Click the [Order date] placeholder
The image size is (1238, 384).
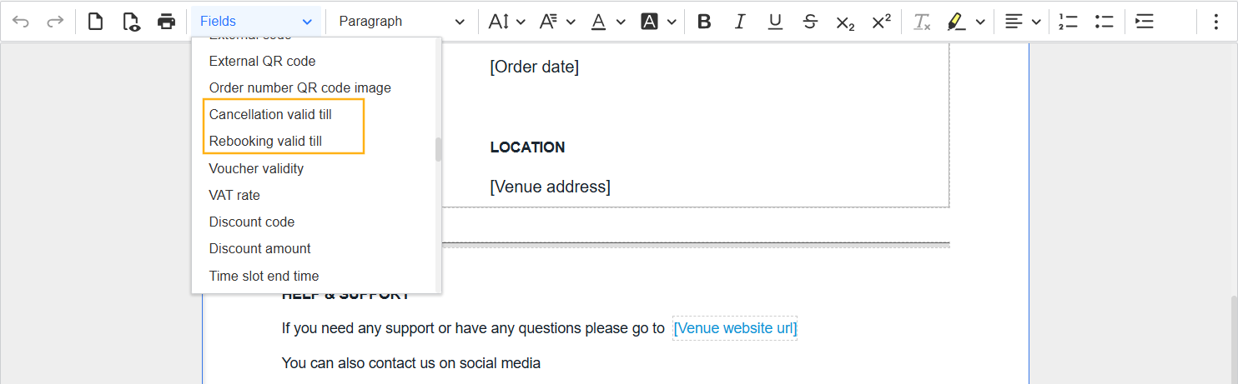(x=534, y=67)
